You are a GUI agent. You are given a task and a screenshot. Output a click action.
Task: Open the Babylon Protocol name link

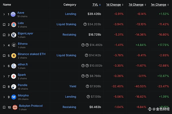click(31, 106)
